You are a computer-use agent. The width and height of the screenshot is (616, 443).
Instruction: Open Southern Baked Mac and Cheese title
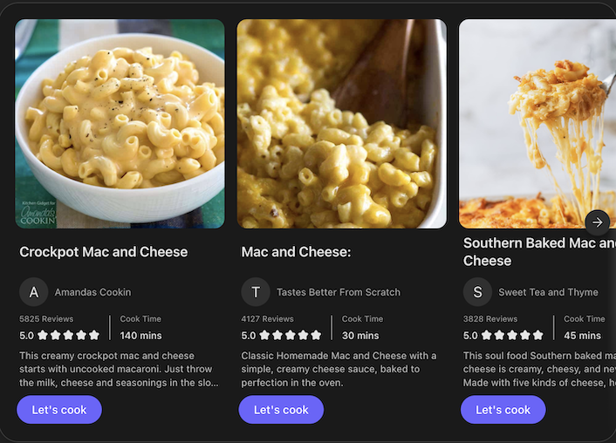(x=538, y=252)
